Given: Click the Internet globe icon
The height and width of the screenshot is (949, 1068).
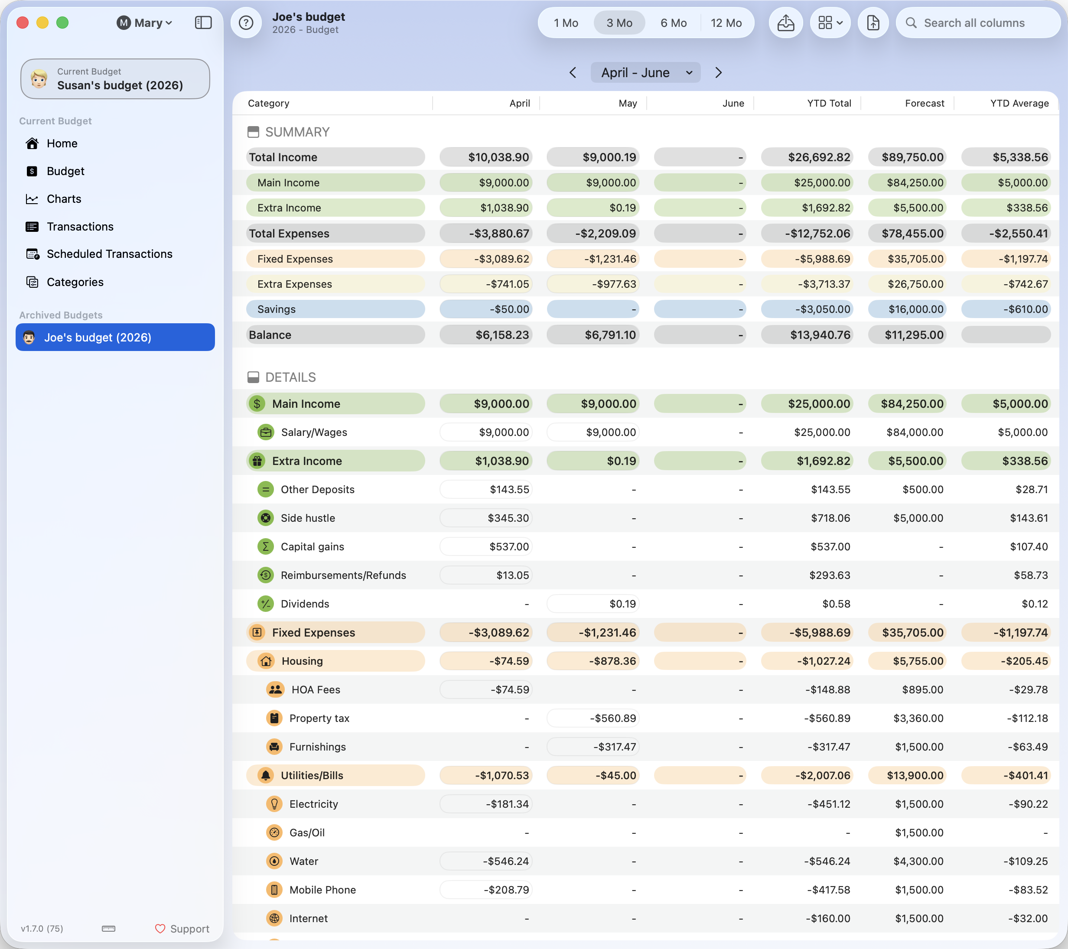Looking at the screenshot, I should pos(274,918).
